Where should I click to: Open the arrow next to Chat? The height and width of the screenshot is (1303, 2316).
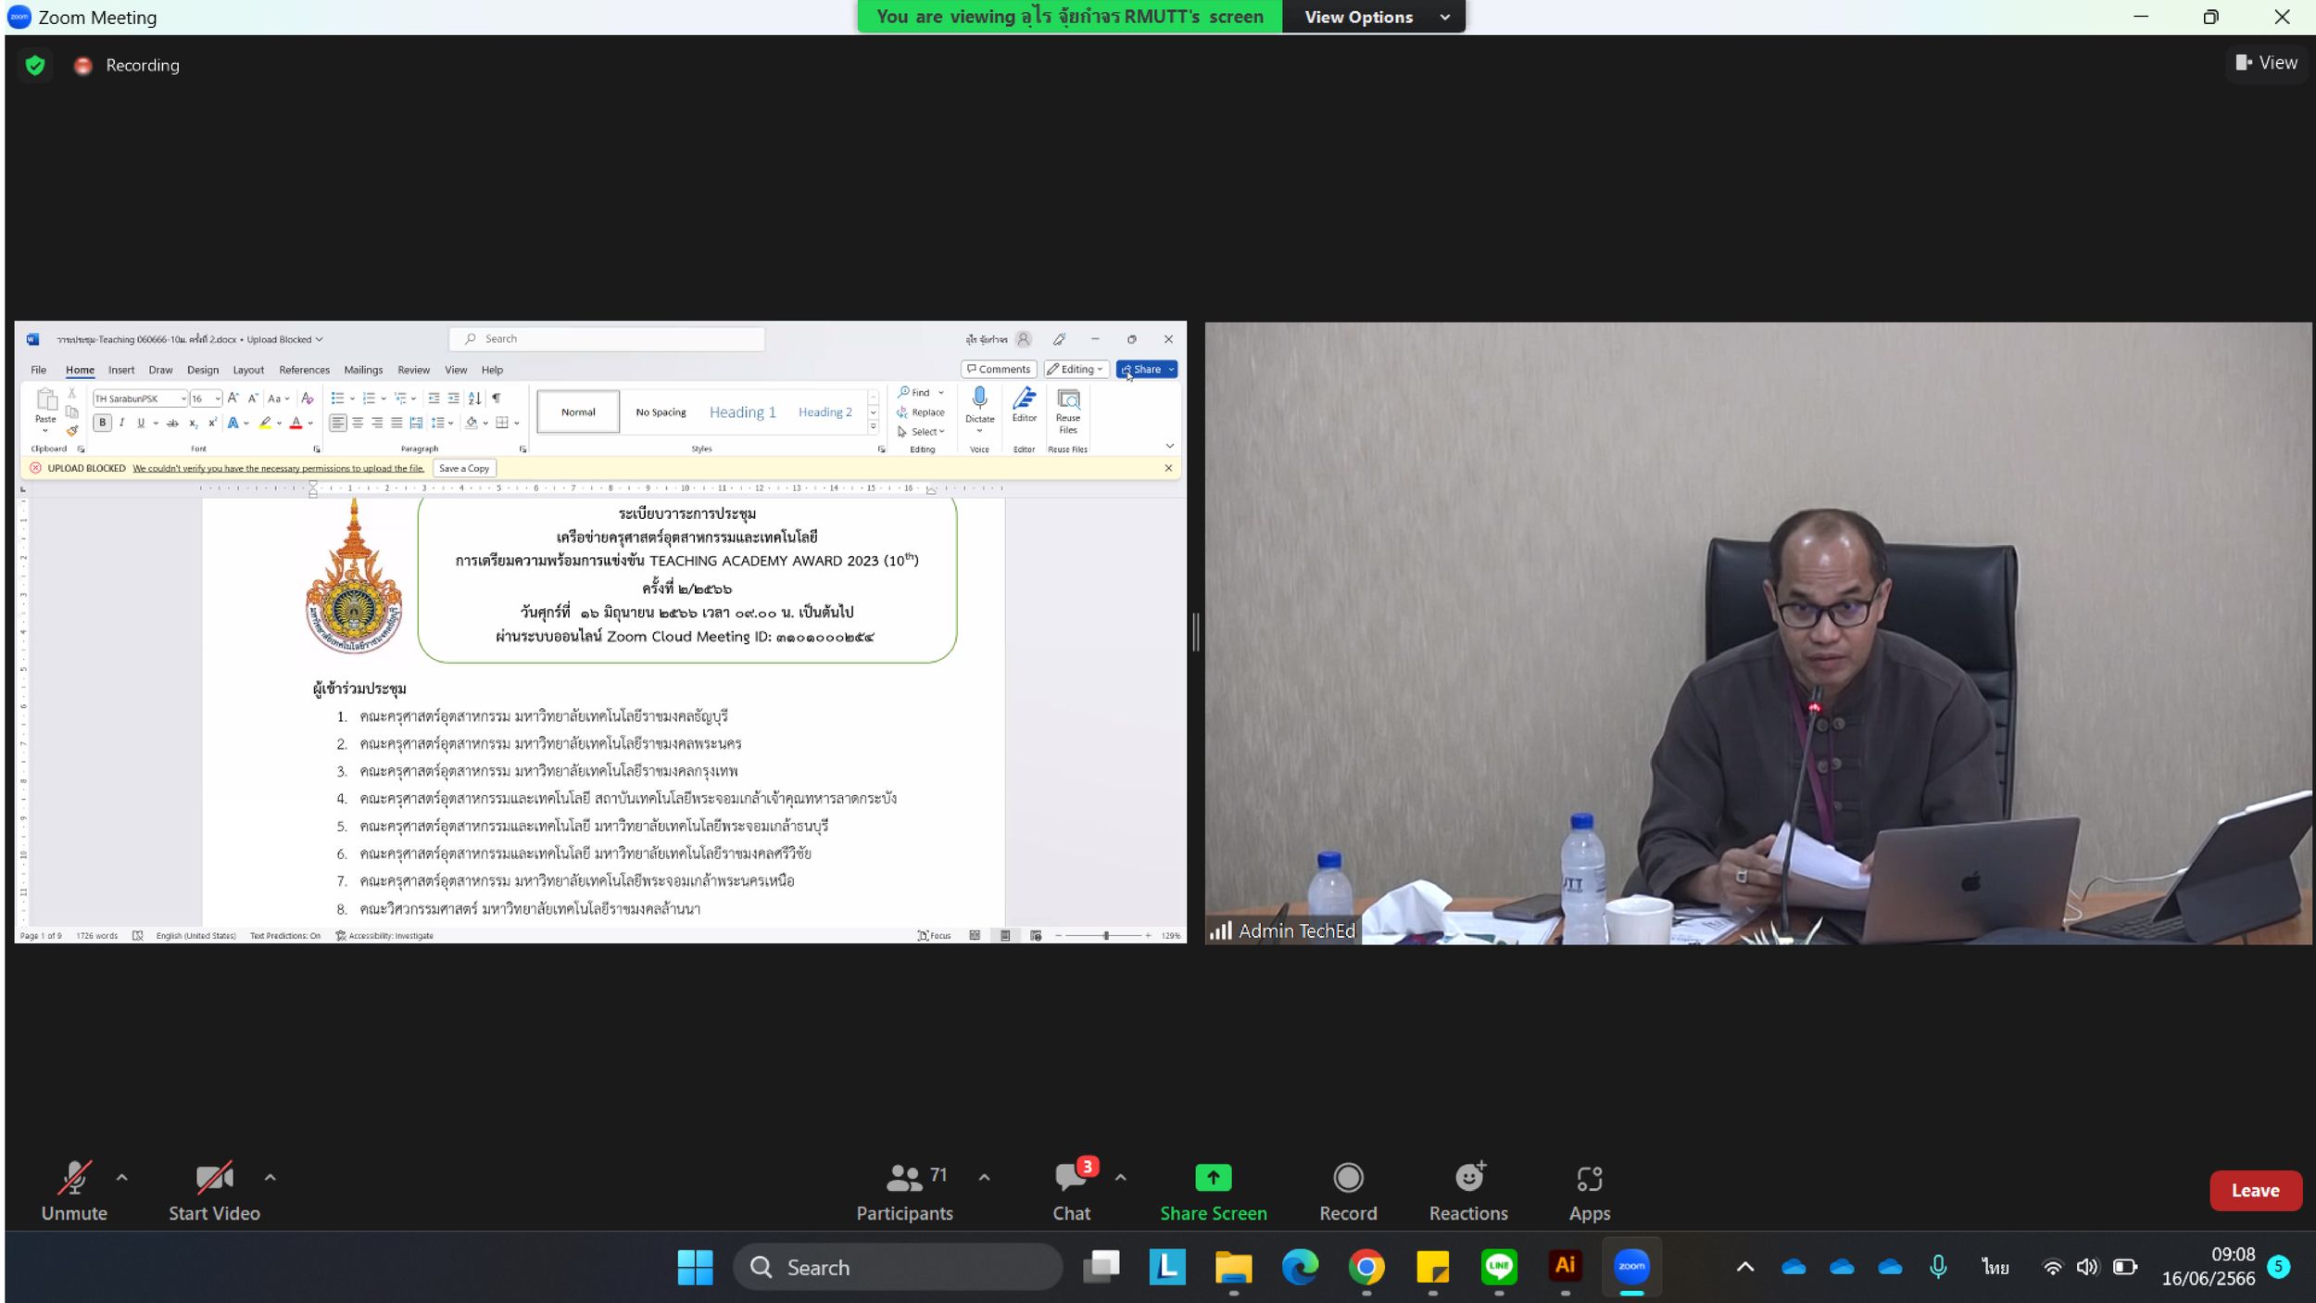point(1120,1177)
